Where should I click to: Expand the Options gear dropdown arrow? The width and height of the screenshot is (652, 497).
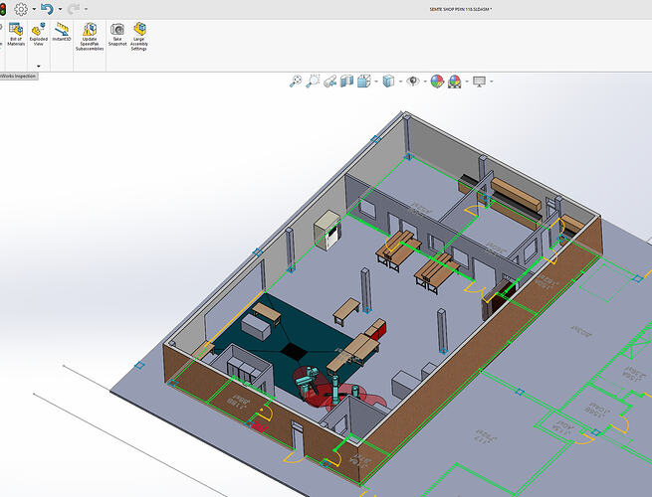point(34,9)
